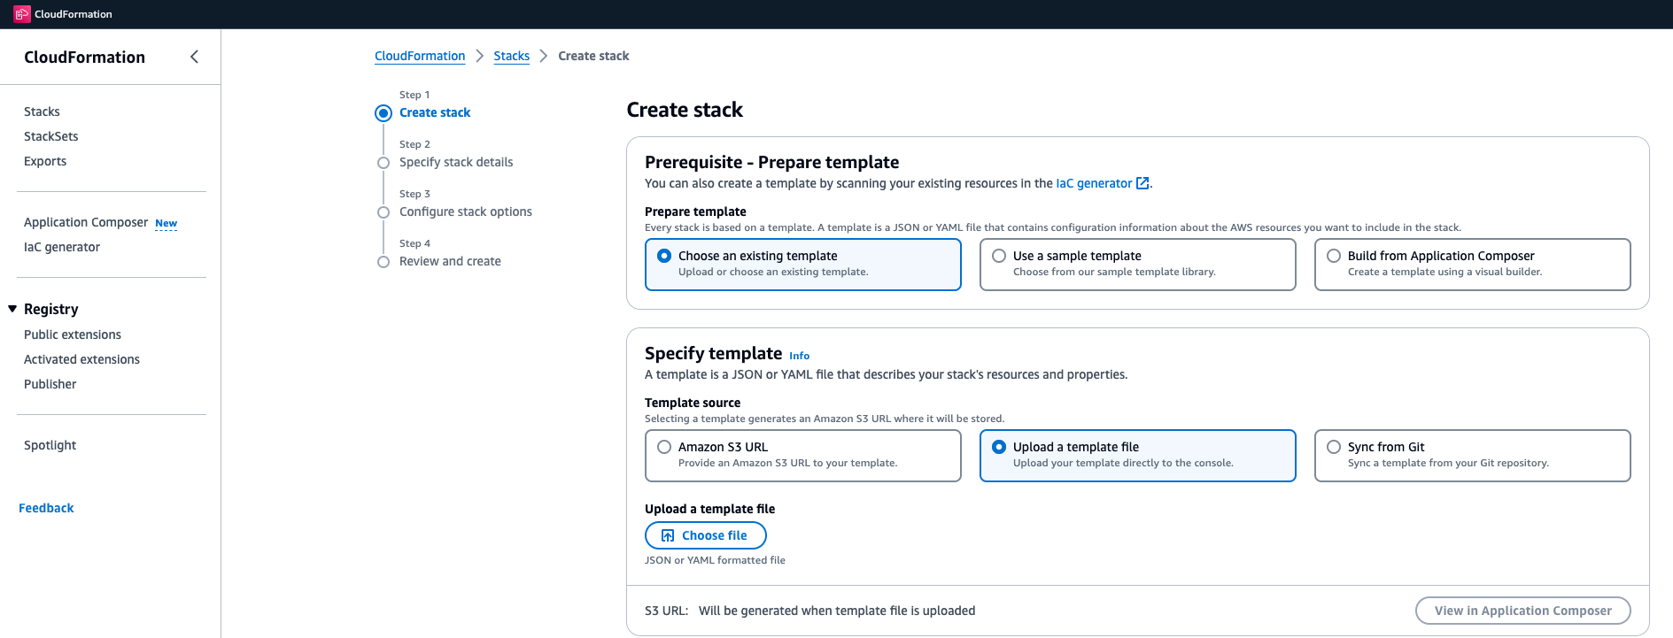Open Activated extensions under Registry
The width and height of the screenshot is (1673, 638).
pos(81,359)
